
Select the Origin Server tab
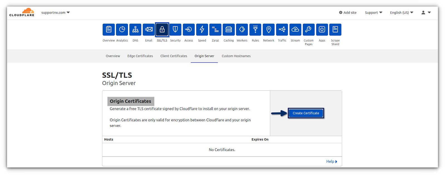(x=204, y=56)
